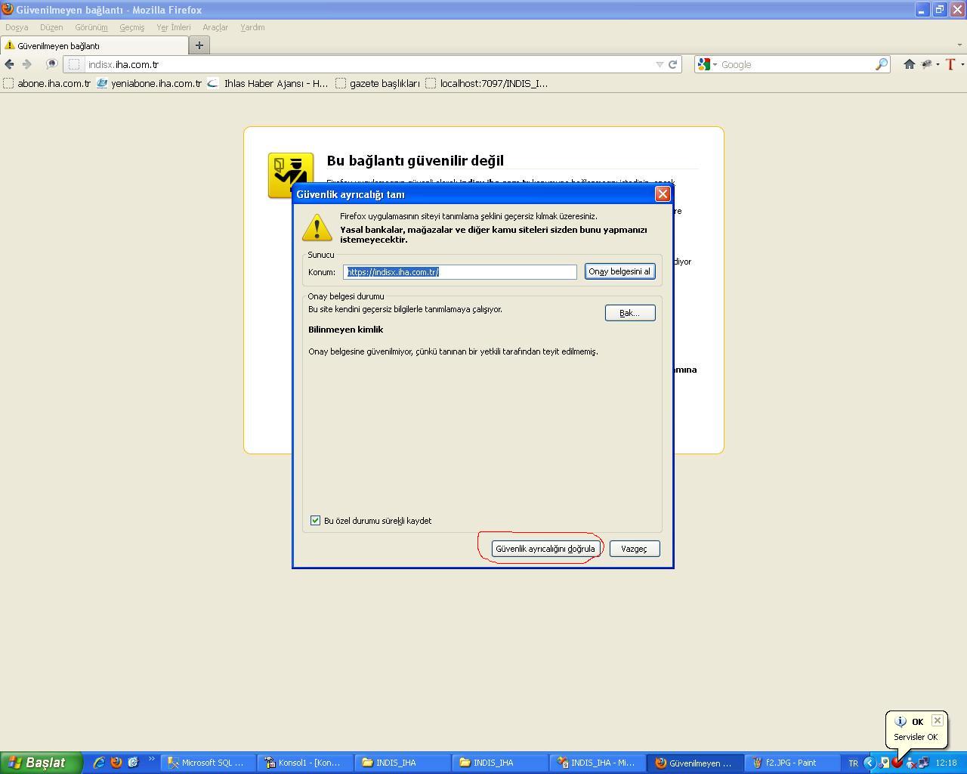The width and height of the screenshot is (967, 774).
Task: Click the network connection tray icon
Action: click(923, 763)
